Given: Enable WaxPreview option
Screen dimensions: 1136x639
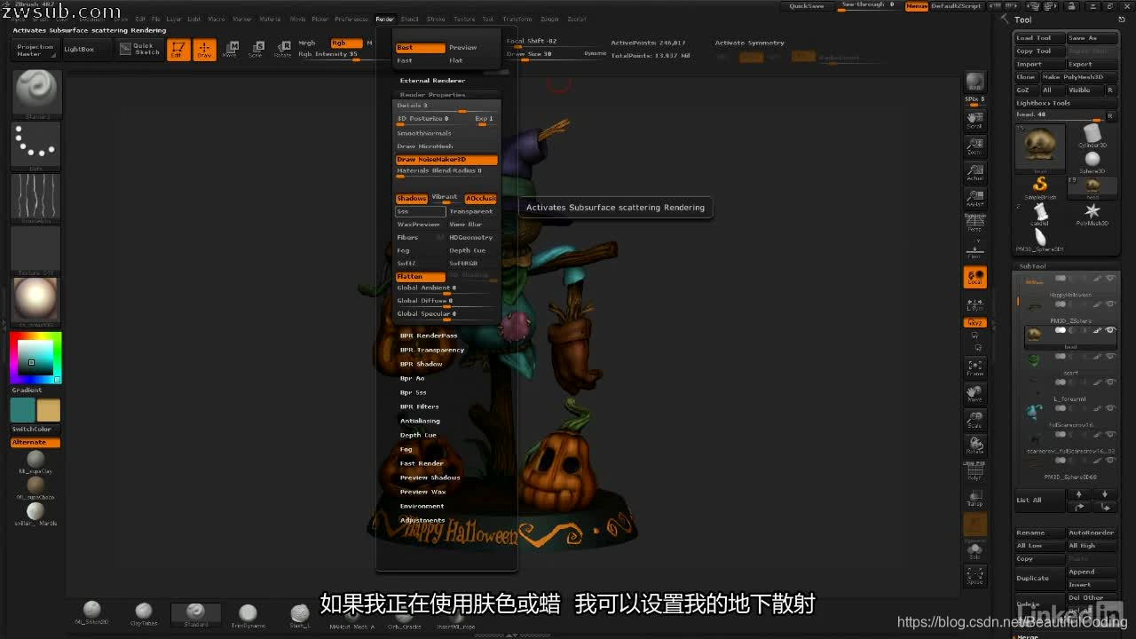Looking at the screenshot, I should pyautogui.click(x=421, y=225).
